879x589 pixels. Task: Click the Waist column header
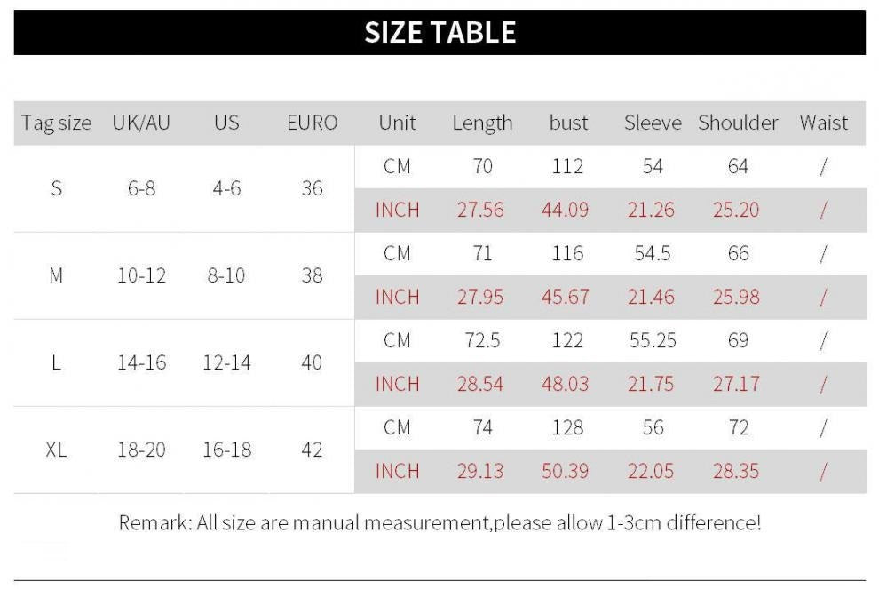pos(823,123)
